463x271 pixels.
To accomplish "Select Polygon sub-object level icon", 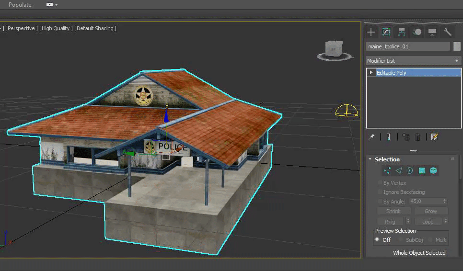I will pos(422,170).
